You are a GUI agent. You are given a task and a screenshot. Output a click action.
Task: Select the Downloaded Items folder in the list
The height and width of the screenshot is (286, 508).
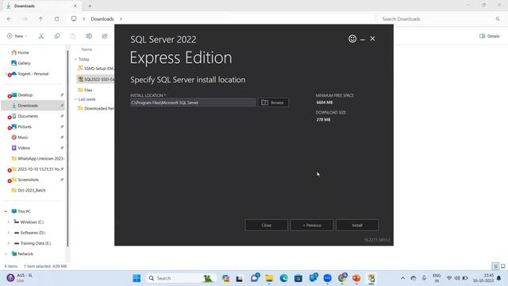[x=96, y=108]
